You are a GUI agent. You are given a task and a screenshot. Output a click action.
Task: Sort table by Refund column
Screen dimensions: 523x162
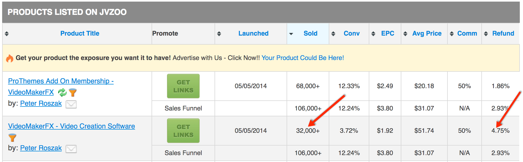click(503, 33)
